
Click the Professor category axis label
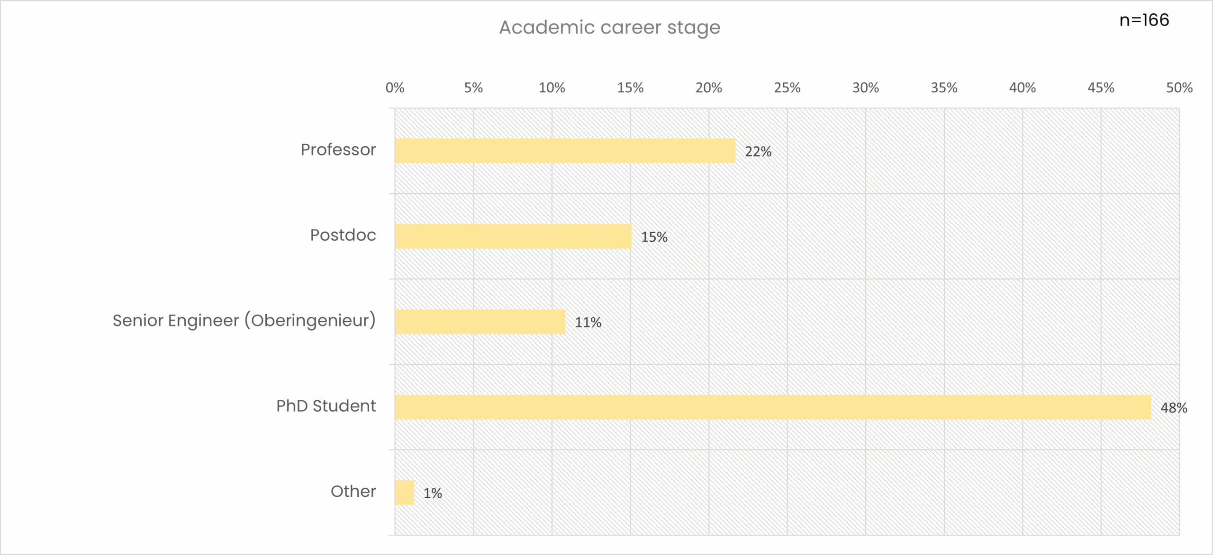tap(338, 150)
